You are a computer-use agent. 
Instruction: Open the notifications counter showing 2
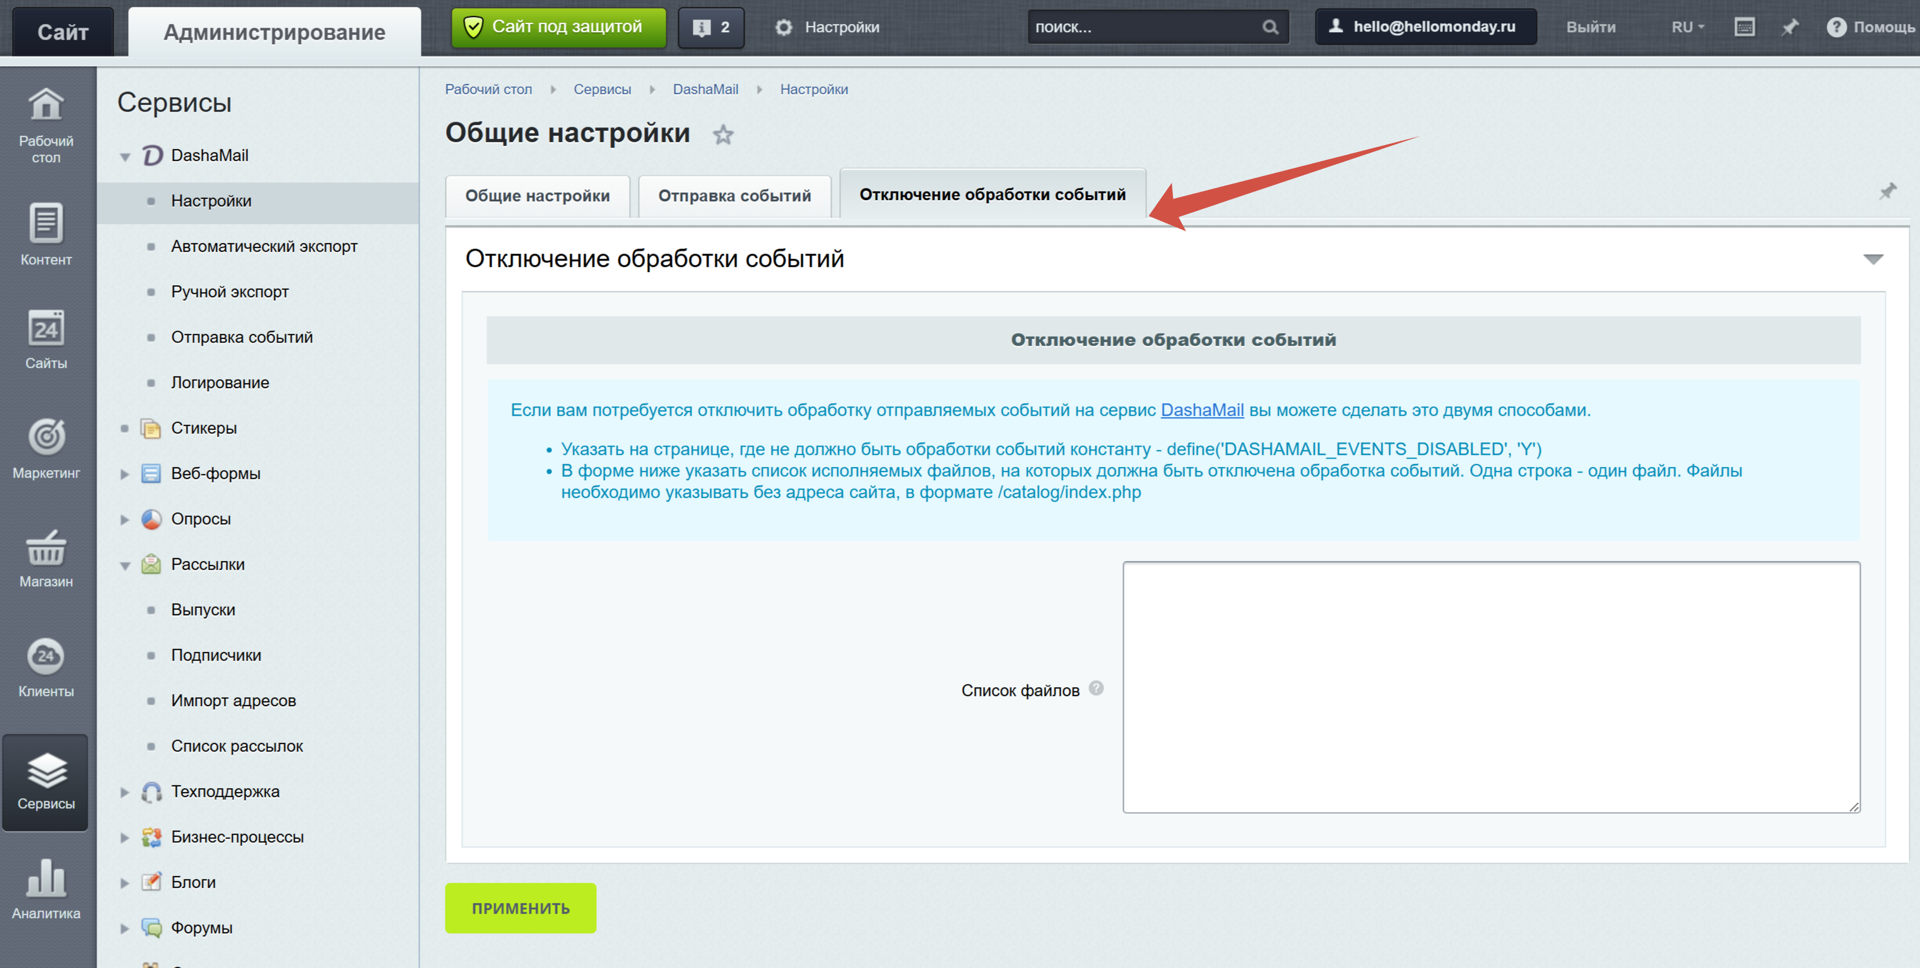coord(710,28)
